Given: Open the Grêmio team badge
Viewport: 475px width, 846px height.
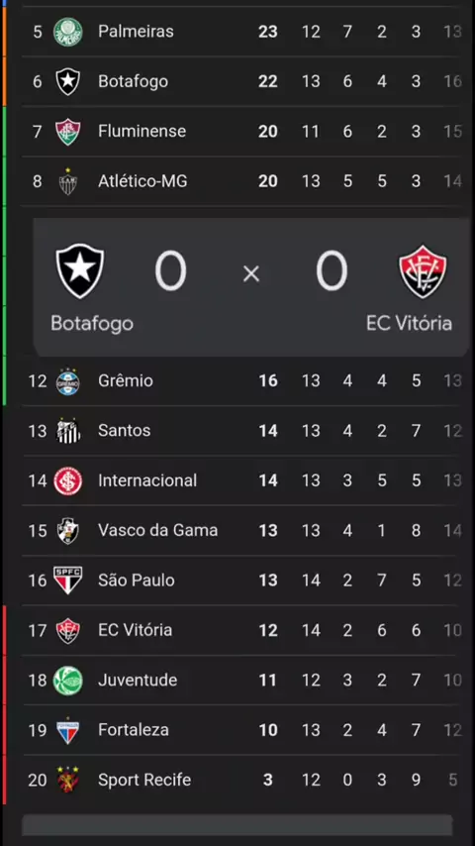Looking at the screenshot, I should pyautogui.click(x=68, y=381).
